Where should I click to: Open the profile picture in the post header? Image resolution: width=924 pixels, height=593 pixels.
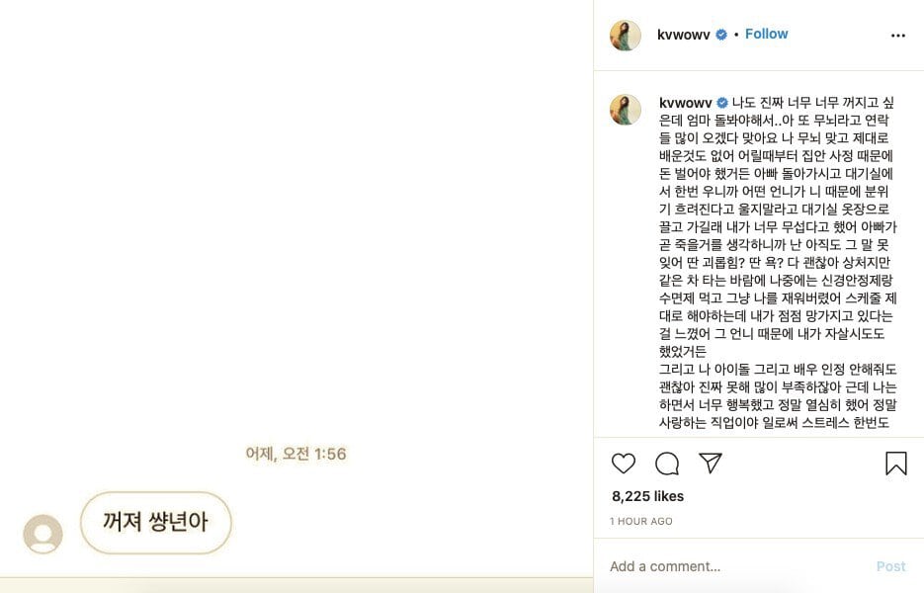pos(626,35)
